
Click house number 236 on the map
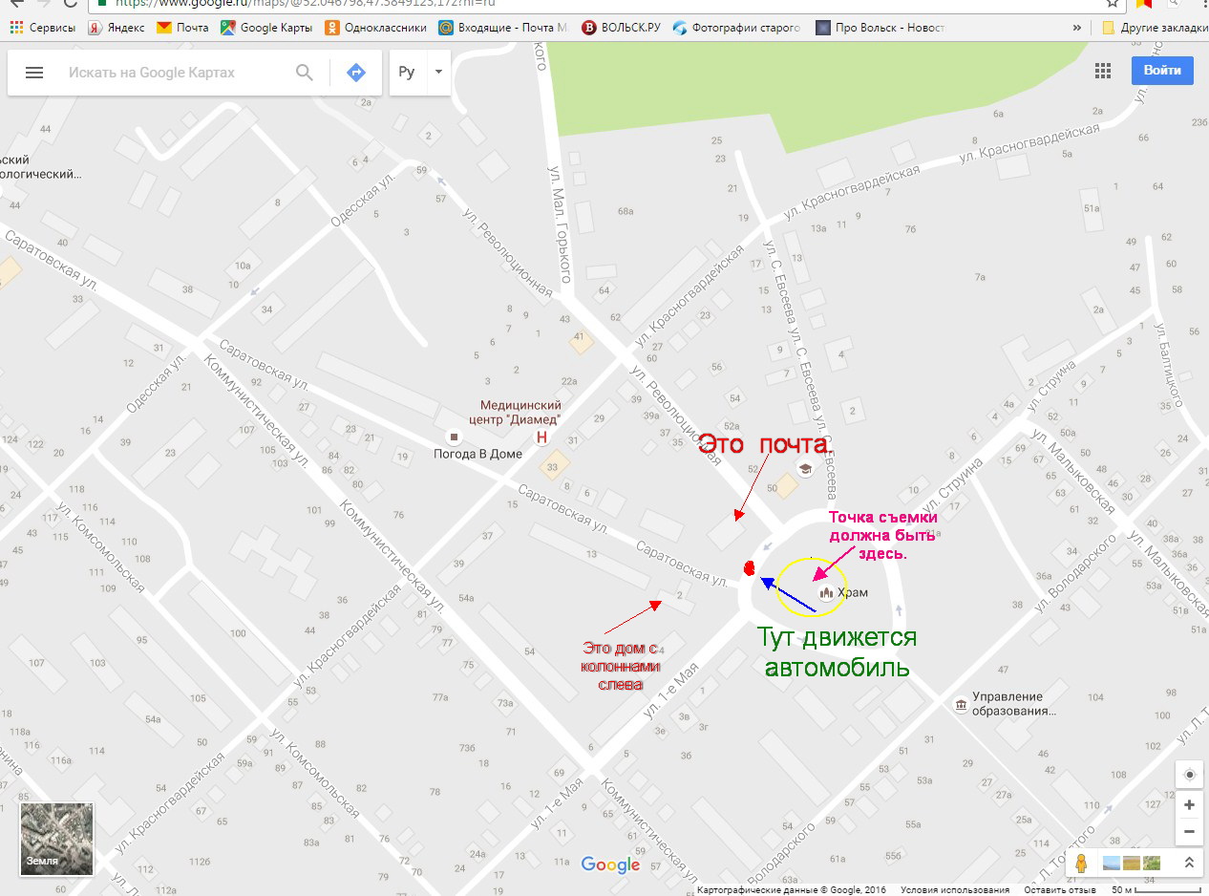[1199, 123]
